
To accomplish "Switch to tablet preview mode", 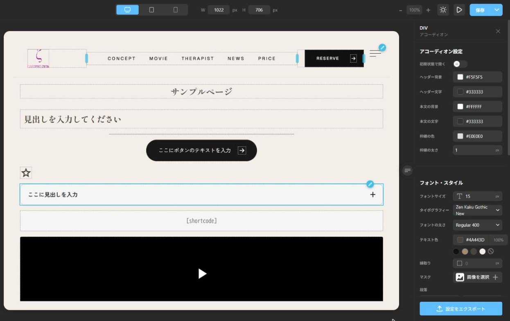I will [151, 10].
